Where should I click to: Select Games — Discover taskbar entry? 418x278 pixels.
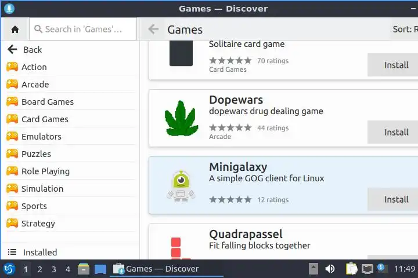click(x=167, y=269)
